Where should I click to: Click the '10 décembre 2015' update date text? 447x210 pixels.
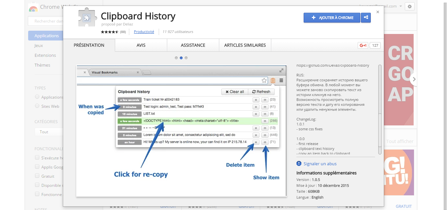coord(333,186)
